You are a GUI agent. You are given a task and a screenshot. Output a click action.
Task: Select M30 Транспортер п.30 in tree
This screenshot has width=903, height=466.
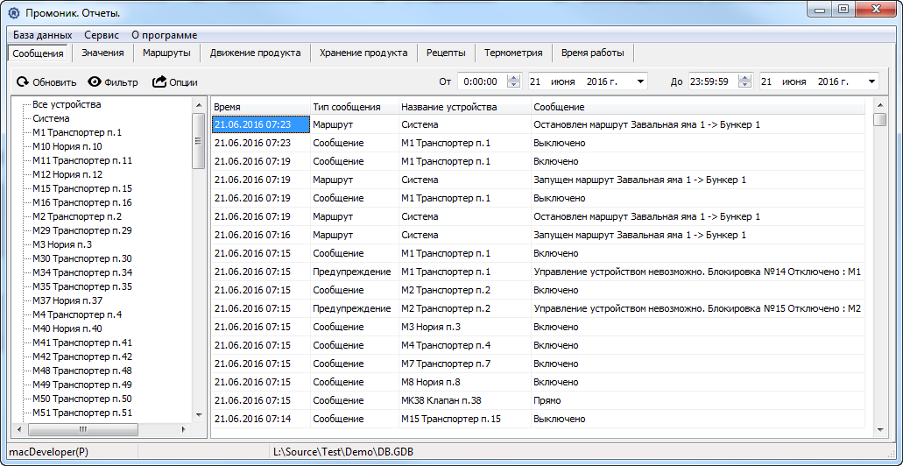tap(82, 258)
